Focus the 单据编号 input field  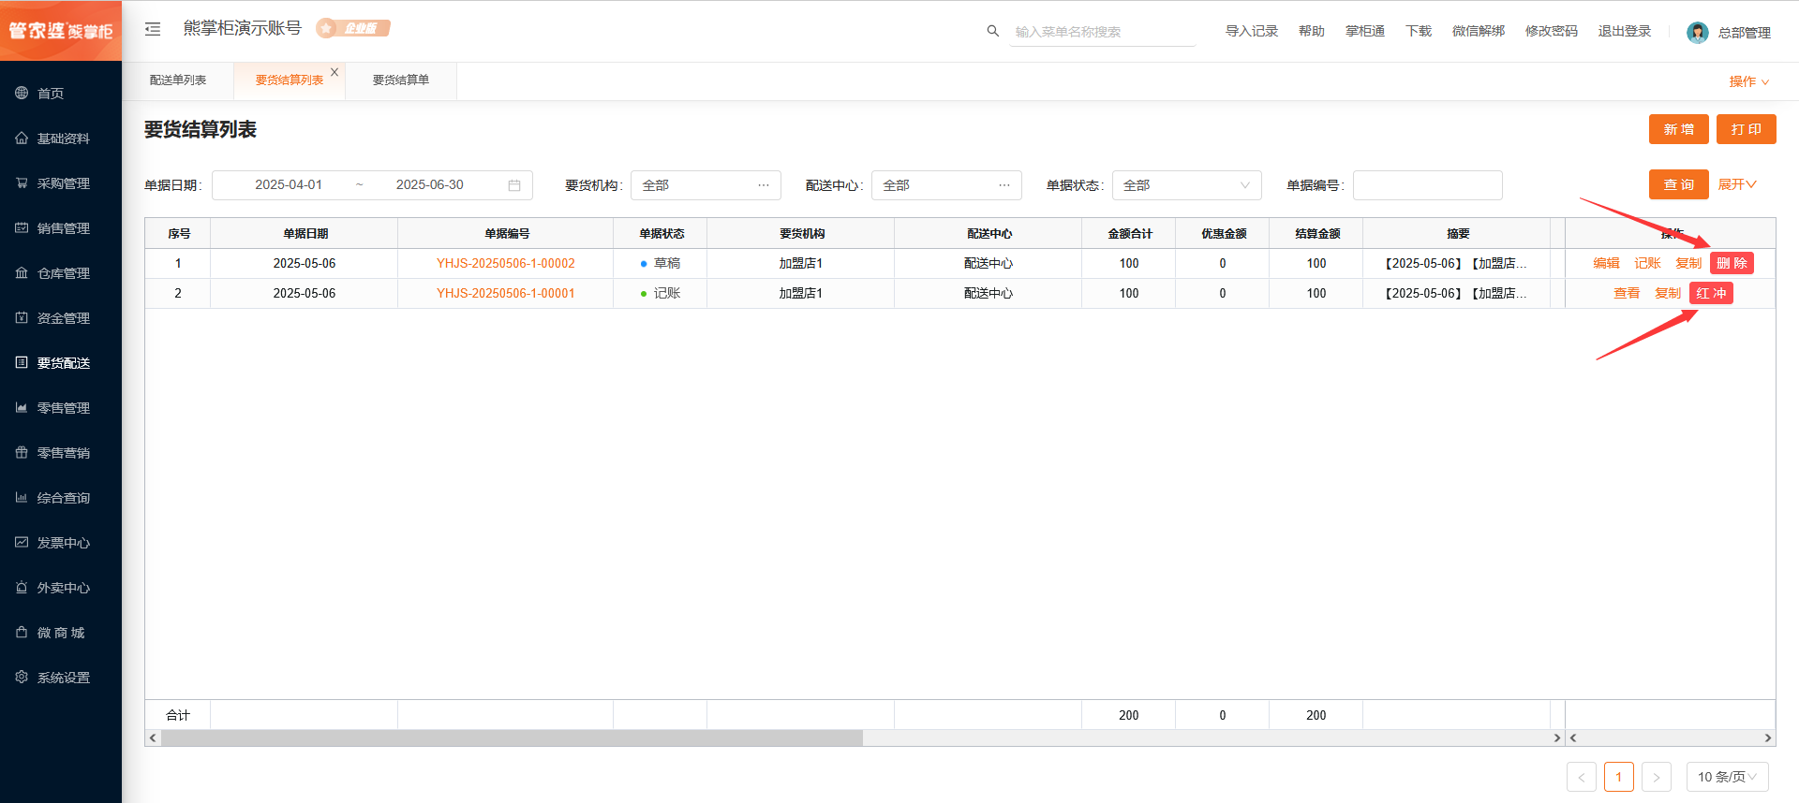[1427, 185]
